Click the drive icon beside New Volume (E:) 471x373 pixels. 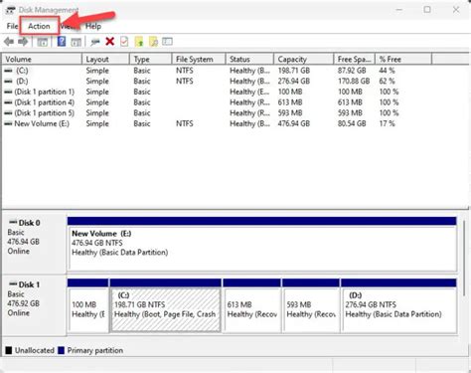8,123
